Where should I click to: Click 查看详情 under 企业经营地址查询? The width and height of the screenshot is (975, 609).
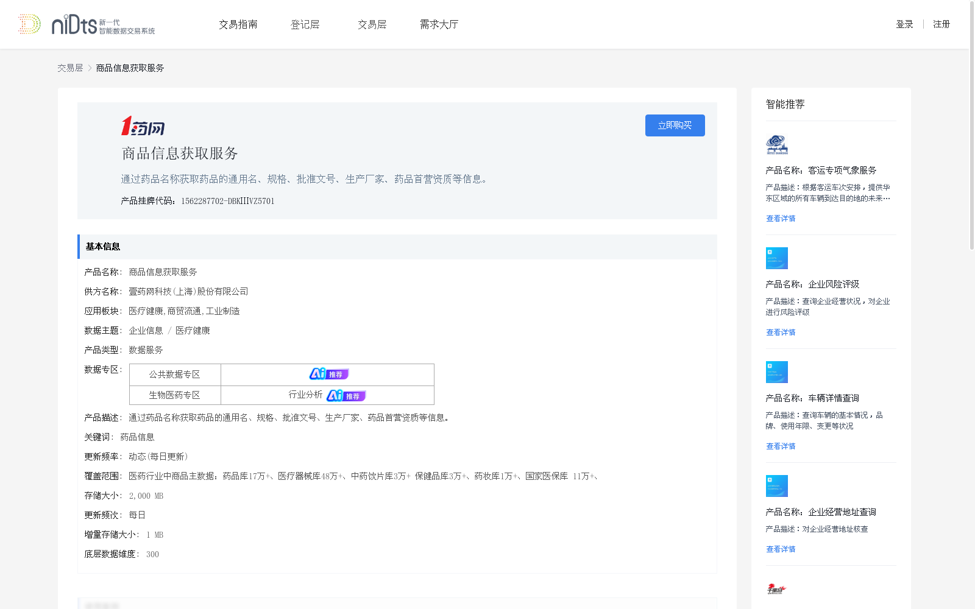click(781, 549)
